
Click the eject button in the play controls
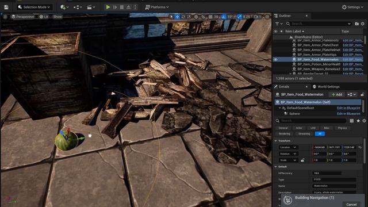tap(128, 7)
